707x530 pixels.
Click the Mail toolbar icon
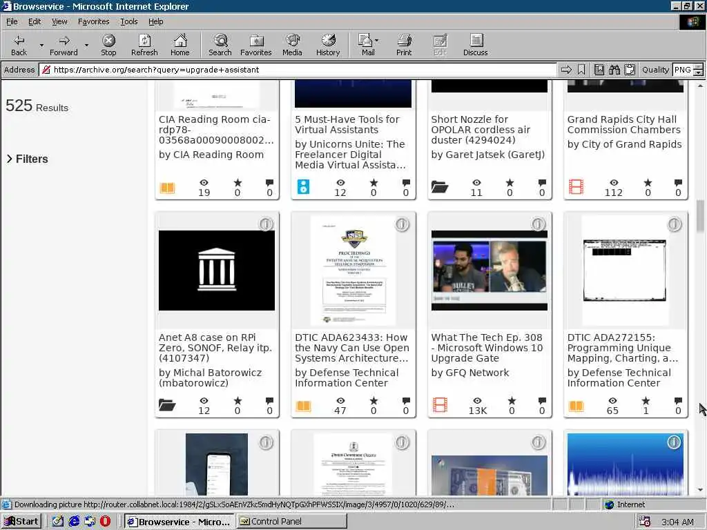pos(366,45)
